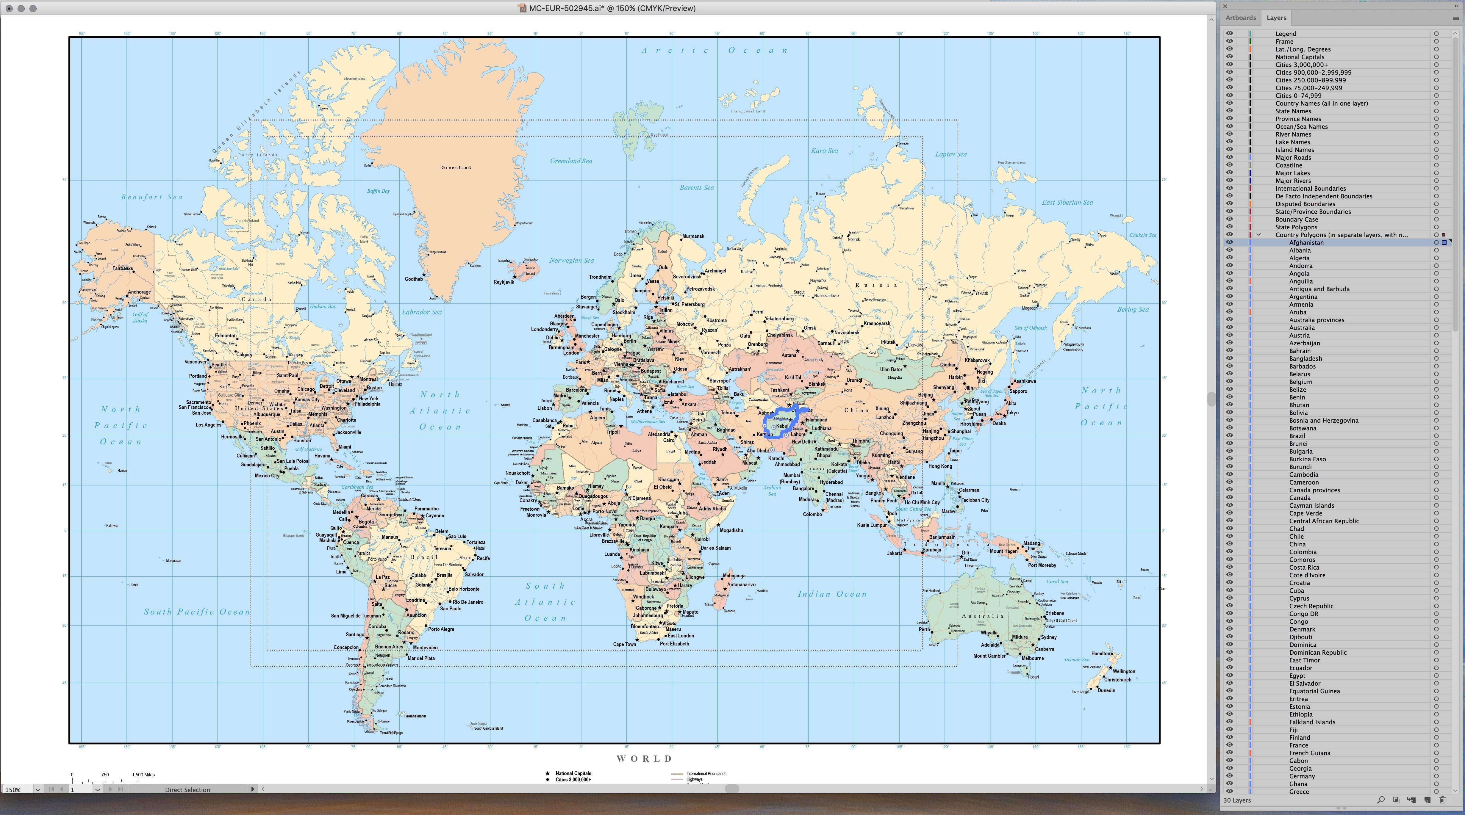Hide the Afghanistan sublayer

pyautogui.click(x=1230, y=243)
